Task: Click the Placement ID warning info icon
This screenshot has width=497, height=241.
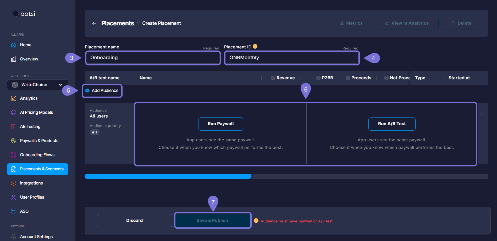Action: pyautogui.click(x=255, y=47)
